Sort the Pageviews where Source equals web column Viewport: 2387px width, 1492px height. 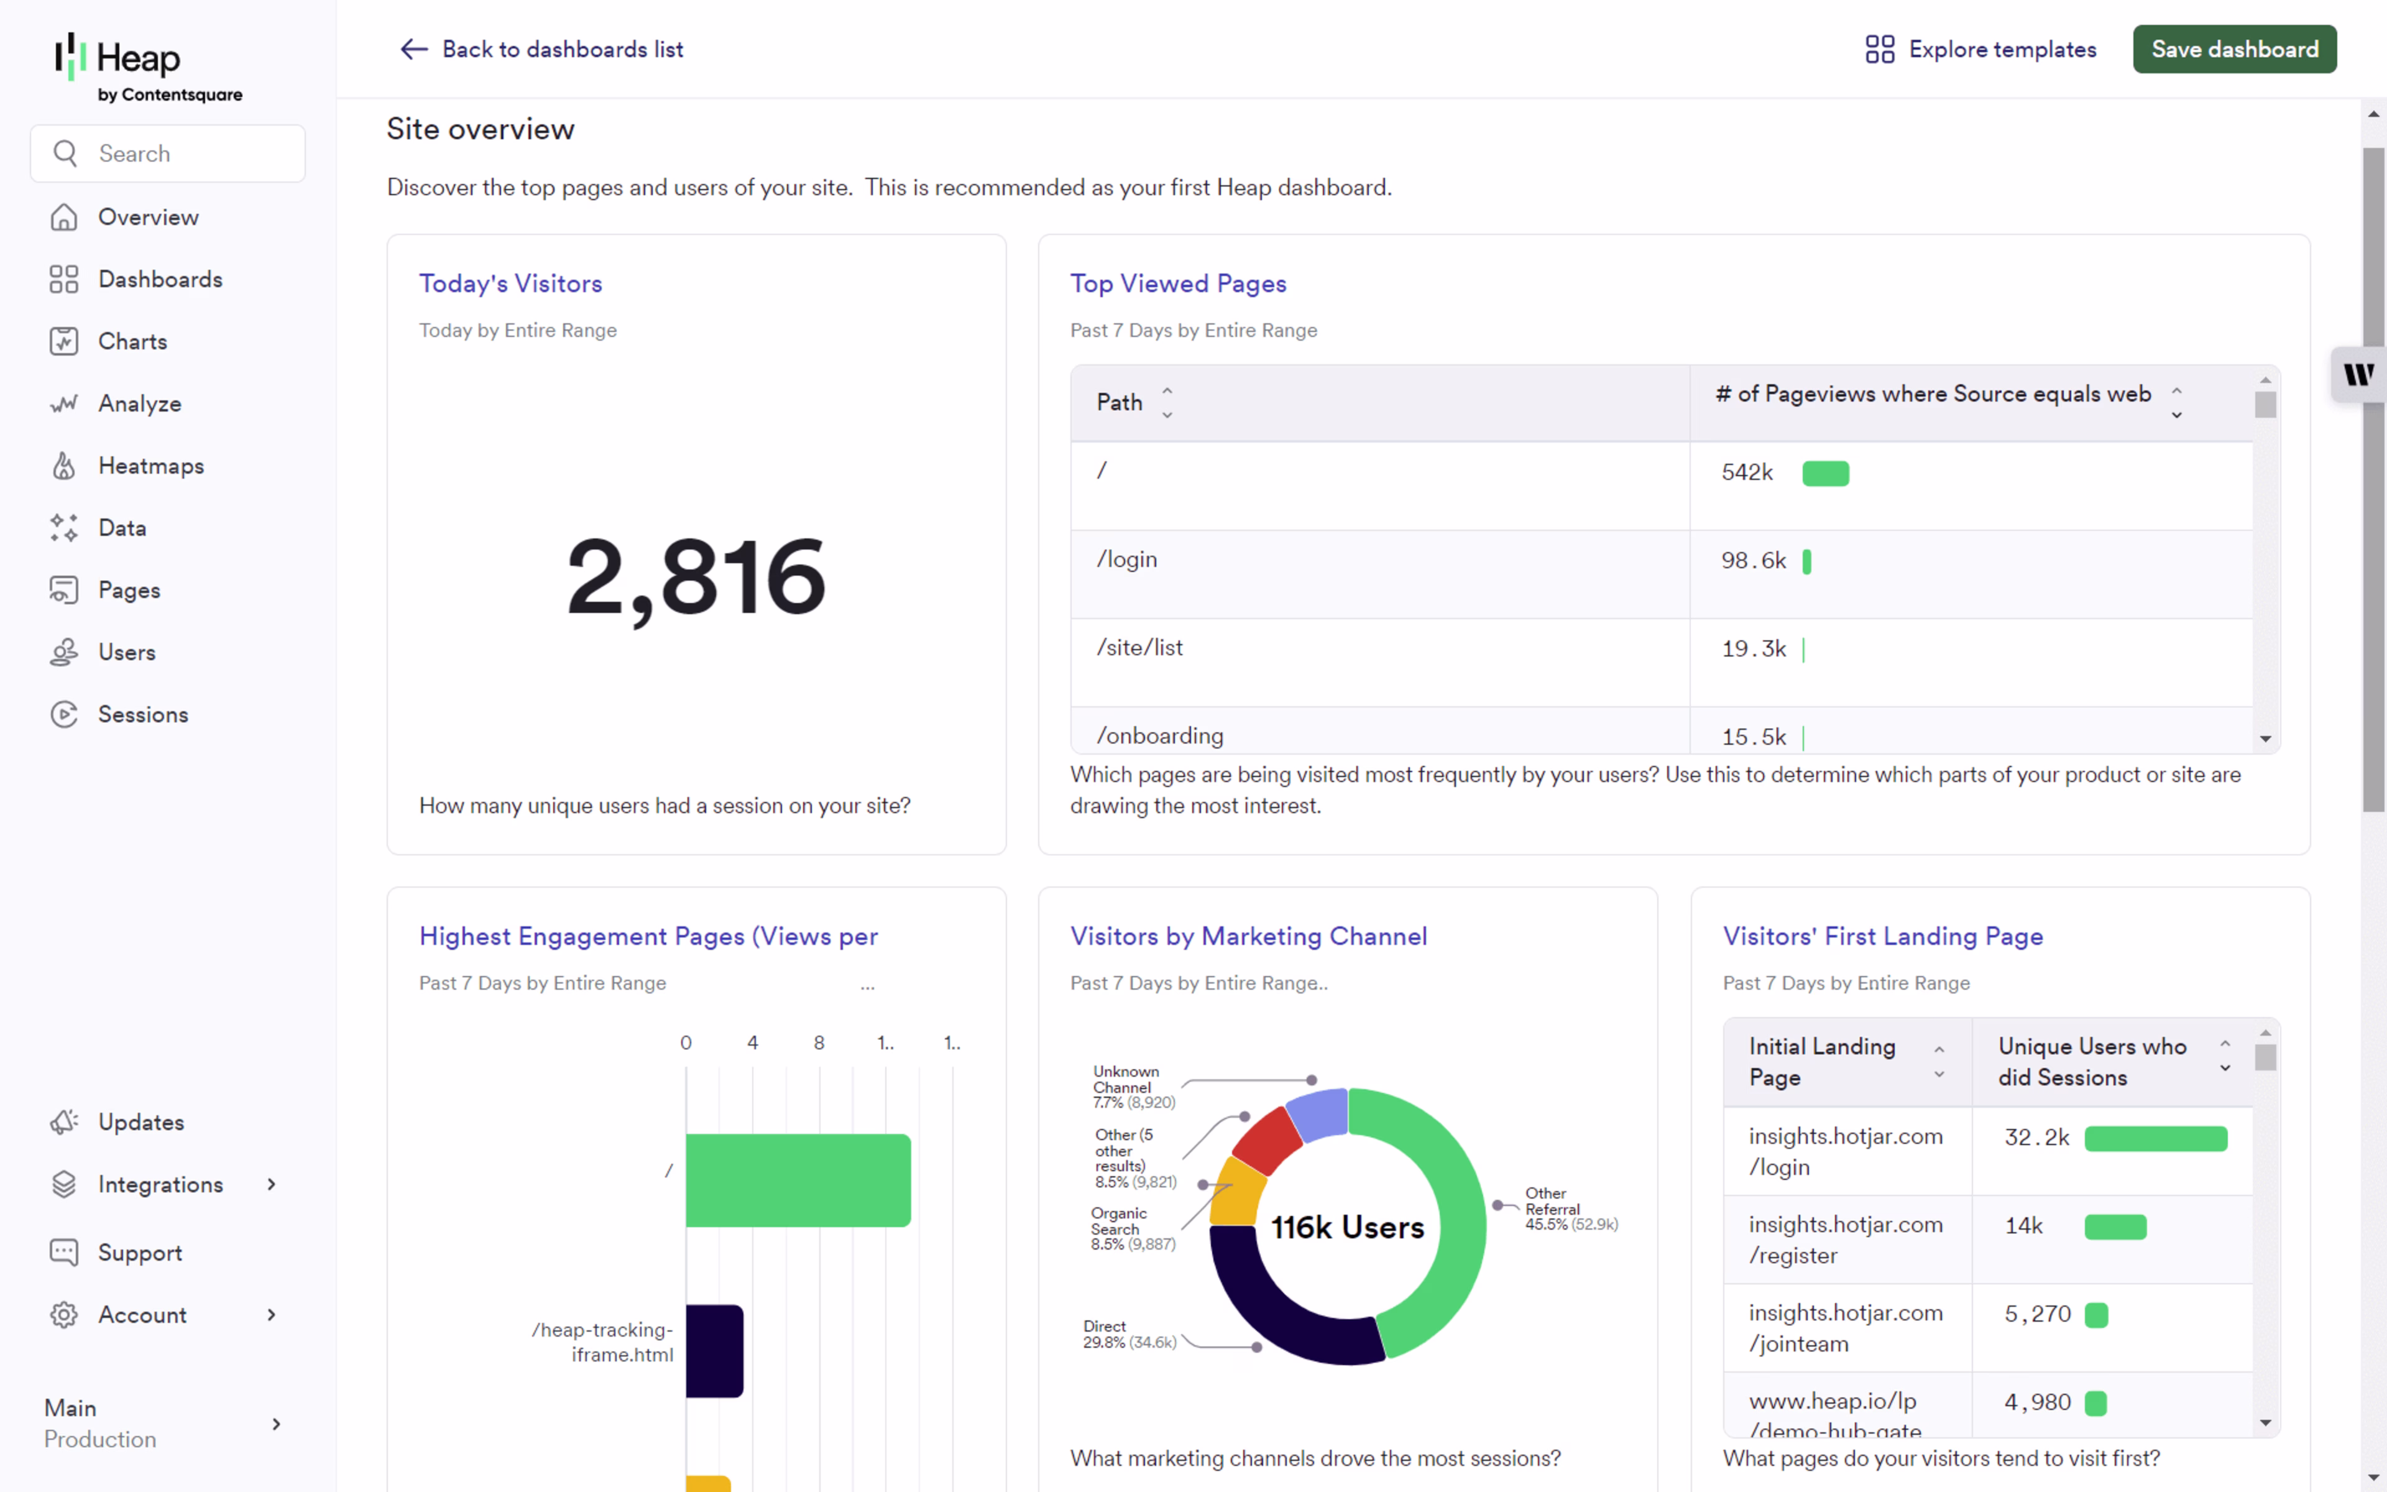click(2176, 403)
